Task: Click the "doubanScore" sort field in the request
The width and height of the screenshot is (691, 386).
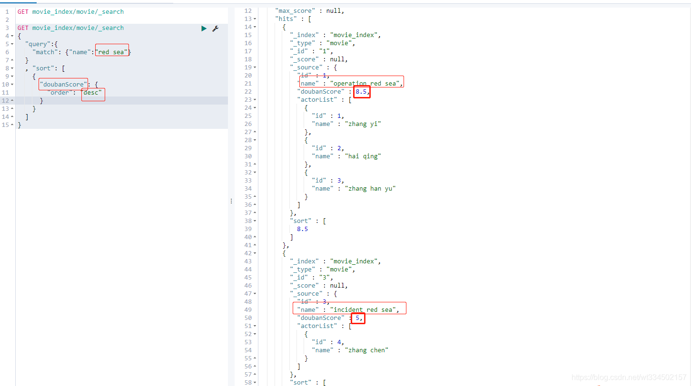Action: coord(64,85)
